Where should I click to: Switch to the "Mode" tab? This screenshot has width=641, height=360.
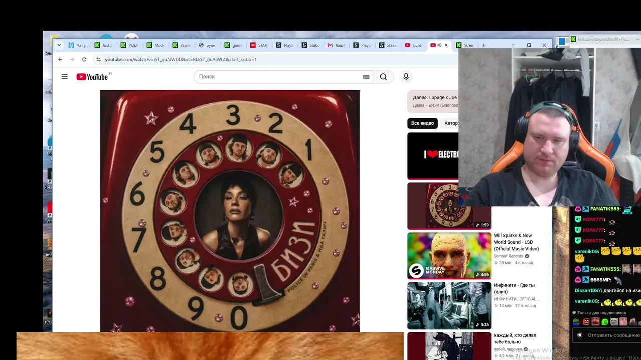click(x=156, y=45)
